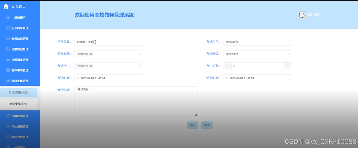Click the chart icon next to 教师信息管理
The height and width of the screenshot is (148, 358).
click(x=8, y=38)
